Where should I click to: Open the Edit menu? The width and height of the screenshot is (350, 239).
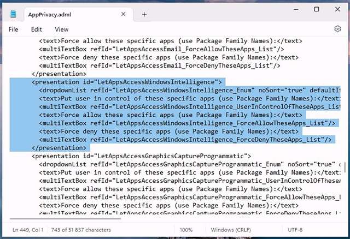point(37,29)
